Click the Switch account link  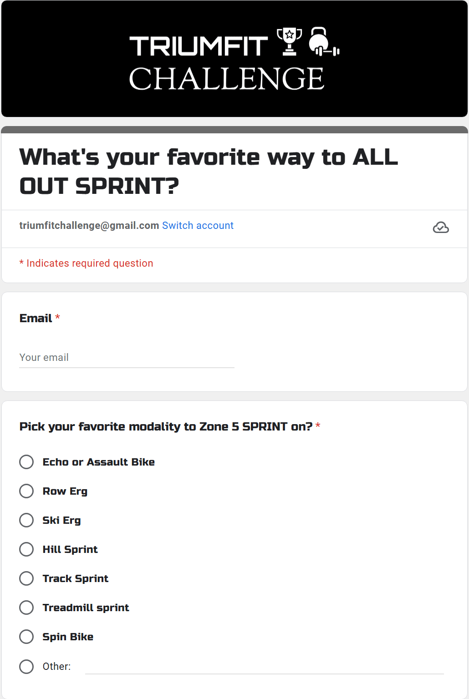pyautogui.click(x=198, y=226)
